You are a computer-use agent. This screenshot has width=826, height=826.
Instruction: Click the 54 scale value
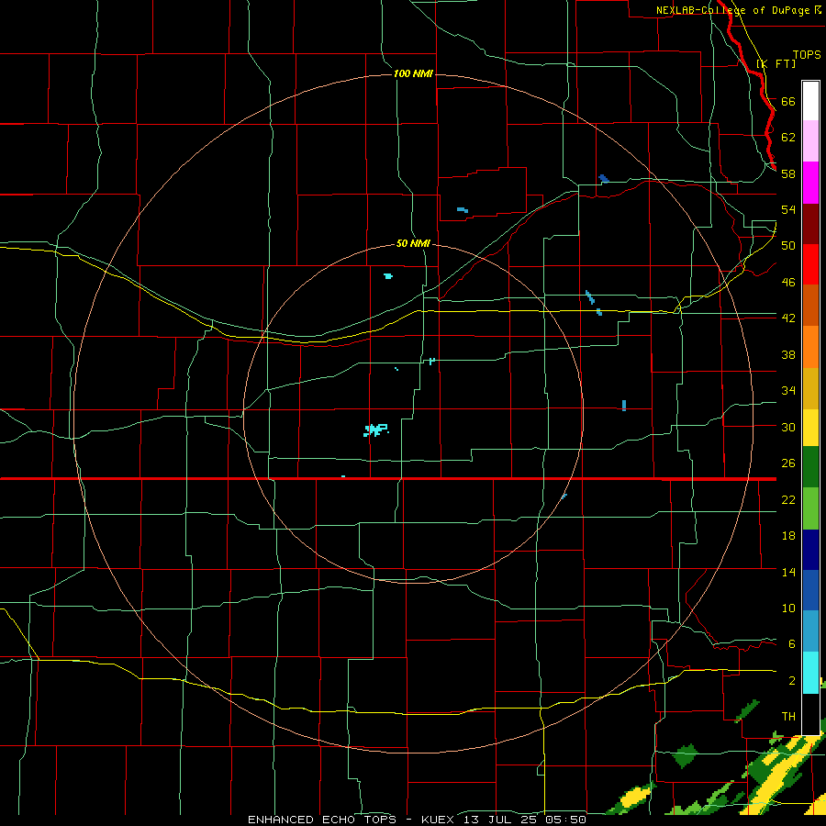pyautogui.click(x=788, y=209)
